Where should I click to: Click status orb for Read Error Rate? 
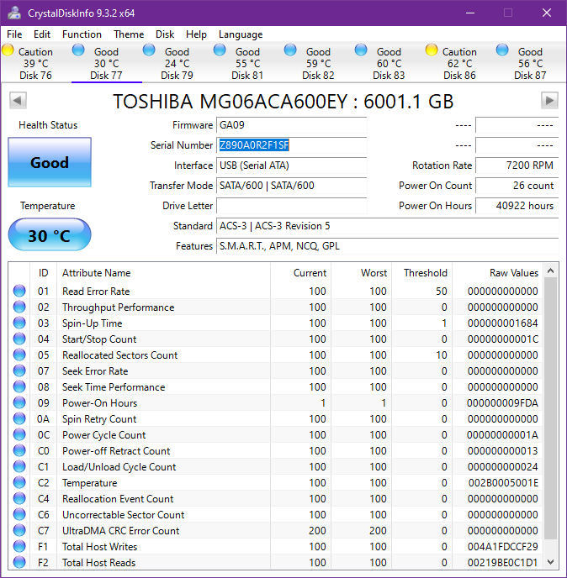(x=19, y=292)
